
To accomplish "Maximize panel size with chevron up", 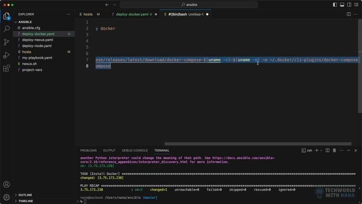I will click(348, 150).
